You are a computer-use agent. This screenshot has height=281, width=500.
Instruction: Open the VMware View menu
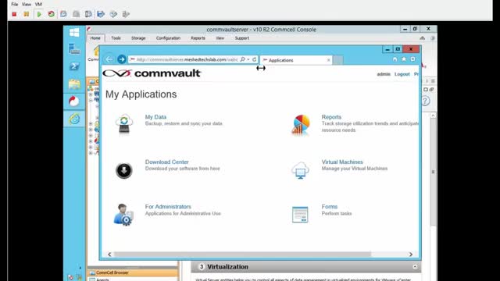coord(27,4)
